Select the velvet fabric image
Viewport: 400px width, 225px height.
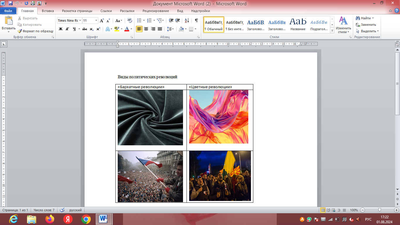click(150, 117)
